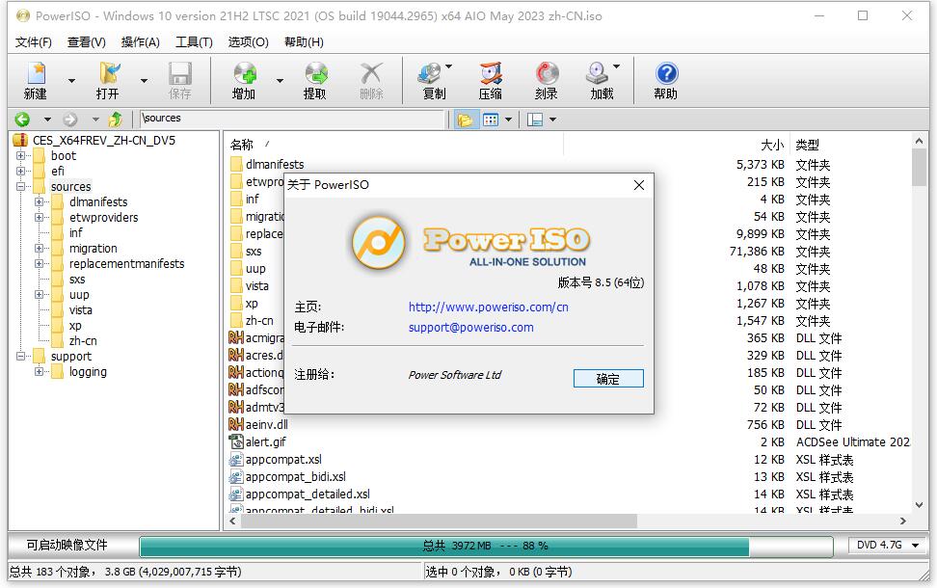This screenshot has width=937, height=588.
Task: Click the Compress (压缩) toolbar icon
Action: [x=491, y=73]
